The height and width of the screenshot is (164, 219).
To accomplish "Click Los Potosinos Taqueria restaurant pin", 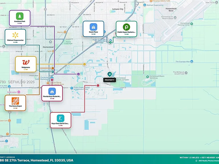I will click(x=7, y=134).
